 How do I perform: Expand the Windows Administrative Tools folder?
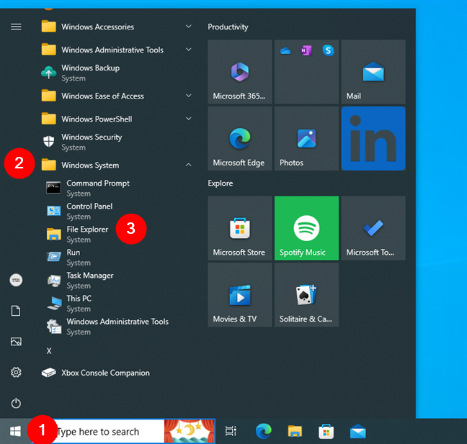[x=117, y=50]
